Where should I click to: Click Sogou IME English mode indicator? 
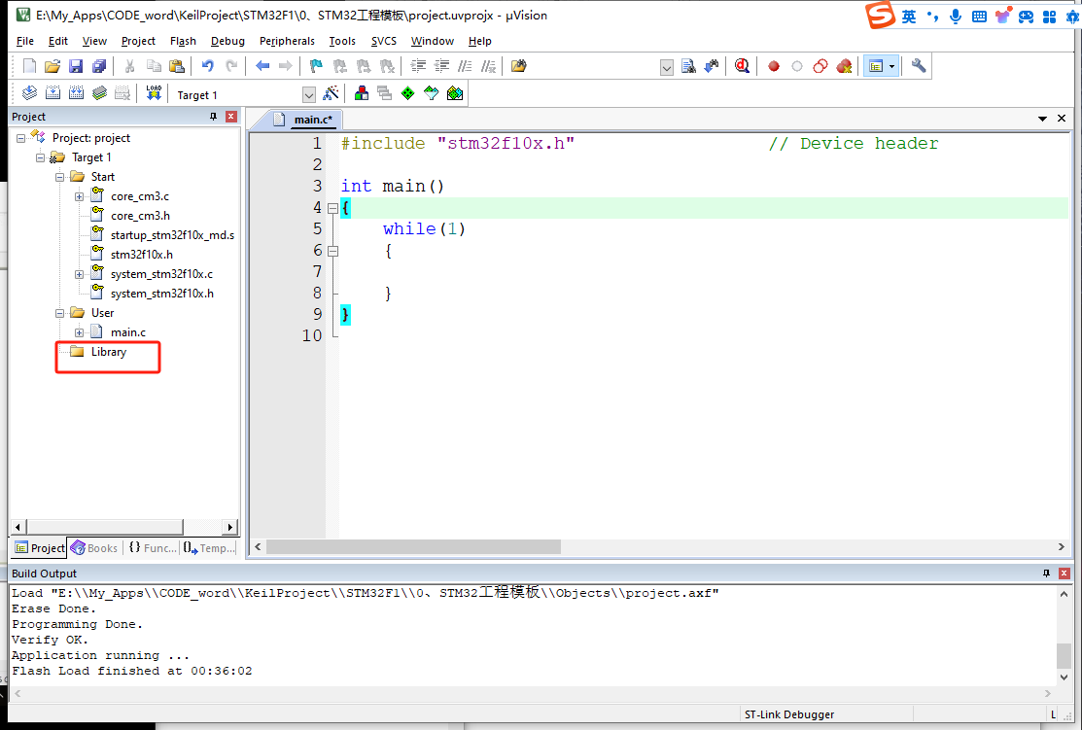point(909,16)
